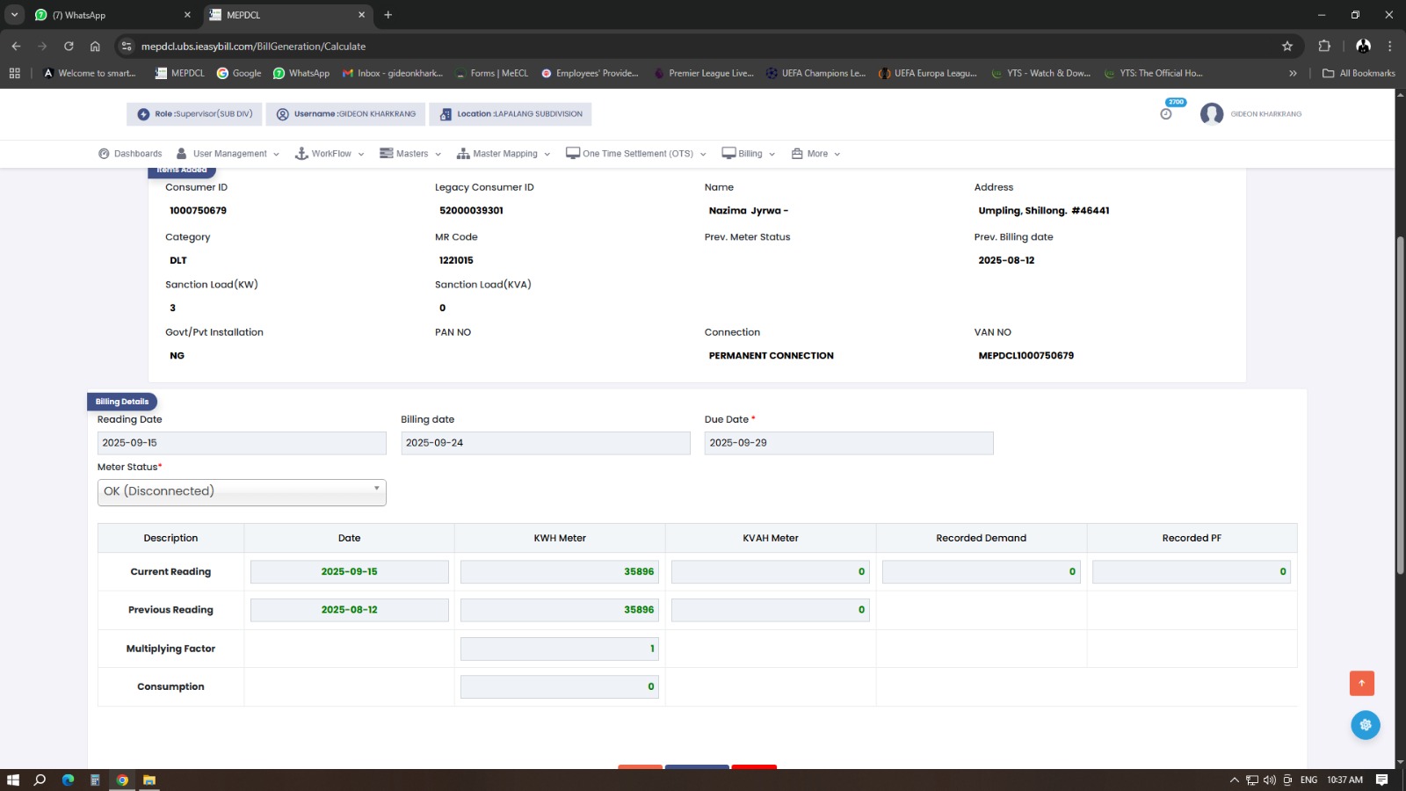The width and height of the screenshot is (1406, 791).
Task: Click the Role Supervisor(SUB DIV) button
Action: click(x=194, y=114)
